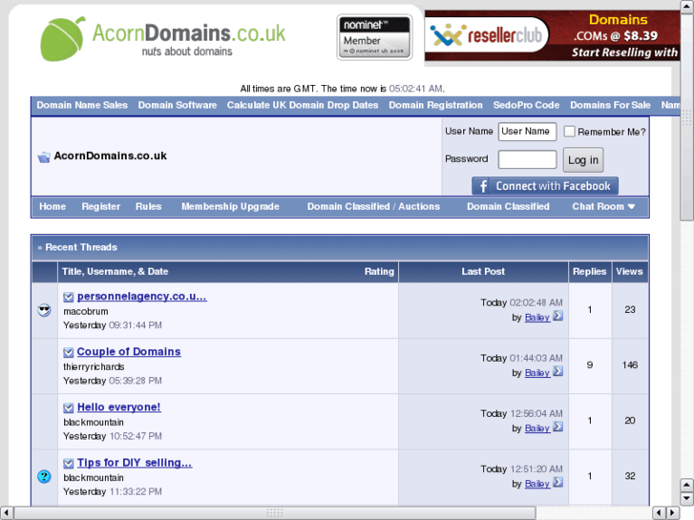
Task: Click the question mark icon on Tips for DIY row
Action: click(x=44, y=477)
